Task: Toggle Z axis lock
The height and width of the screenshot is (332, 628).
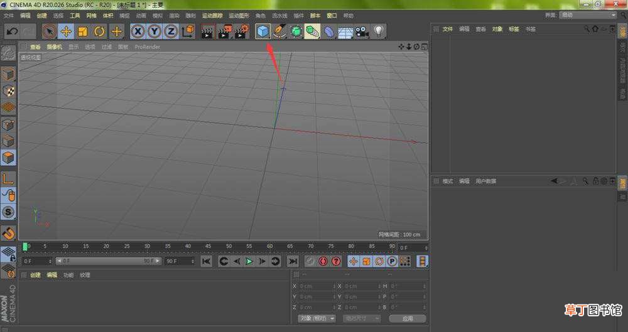Action: pos(171,31)
